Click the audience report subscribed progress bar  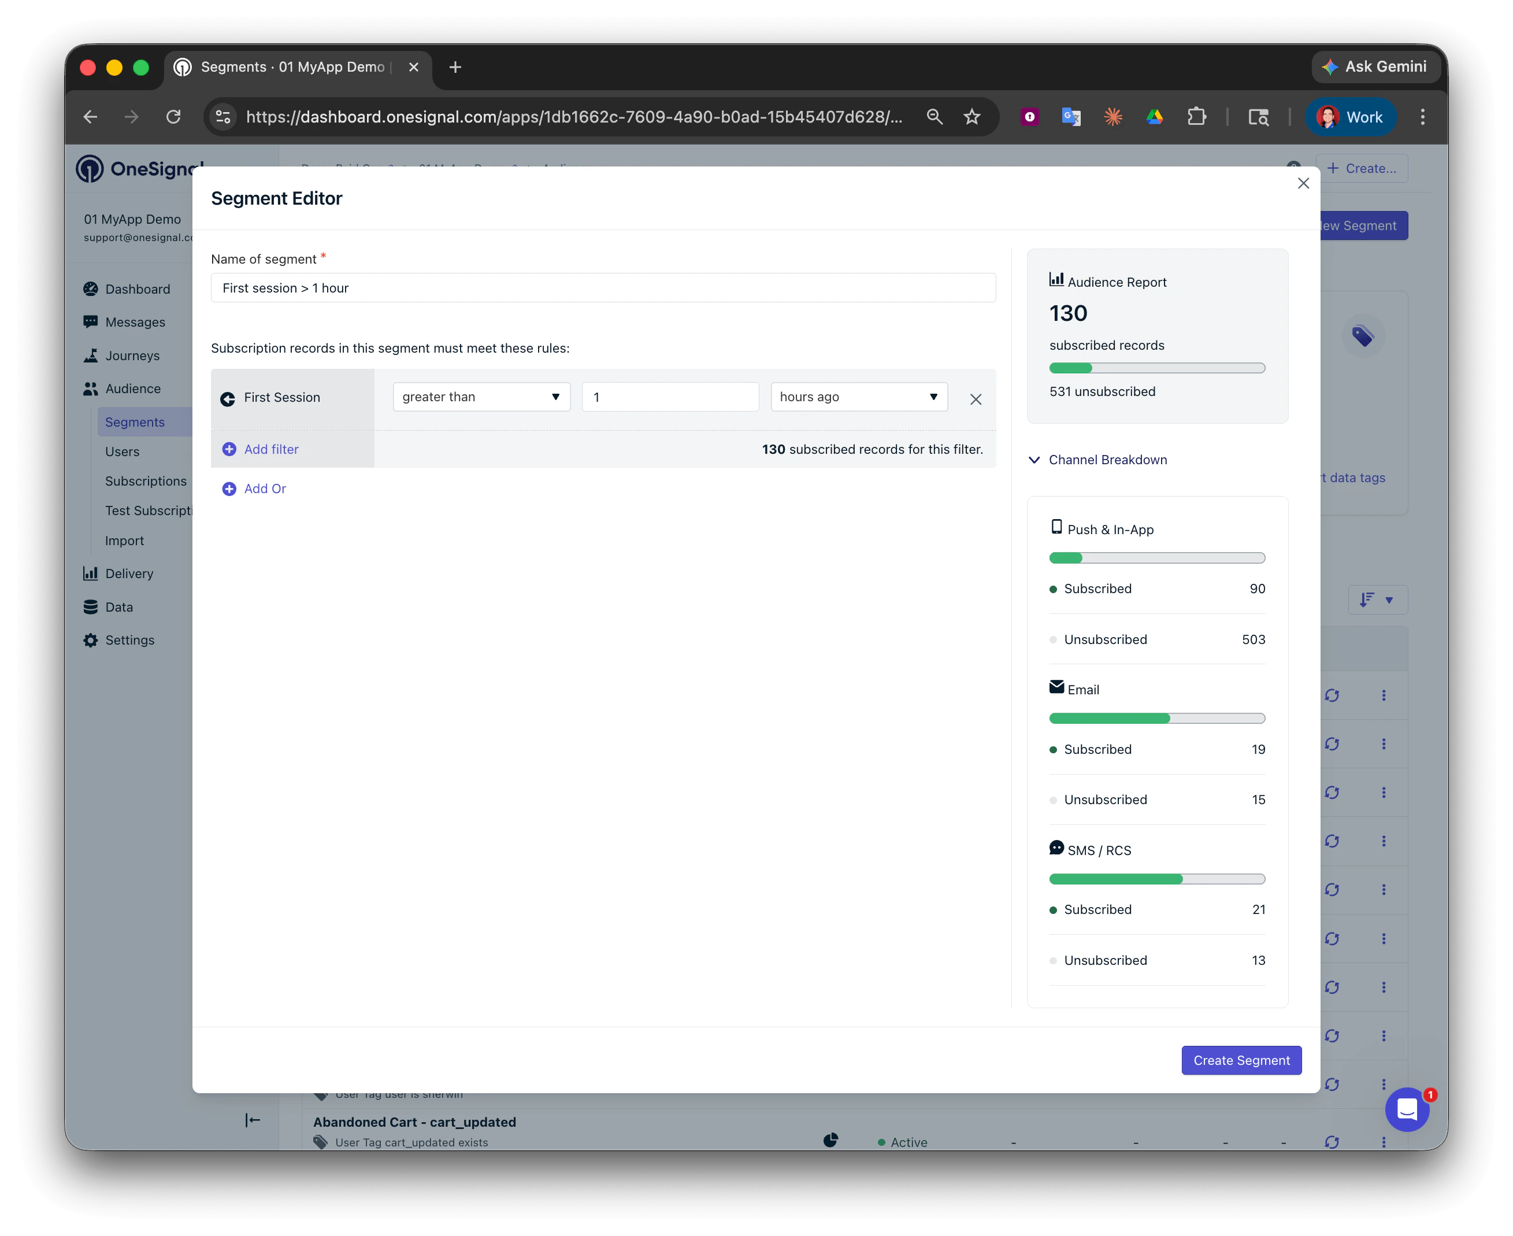[x=1156, y=368]
